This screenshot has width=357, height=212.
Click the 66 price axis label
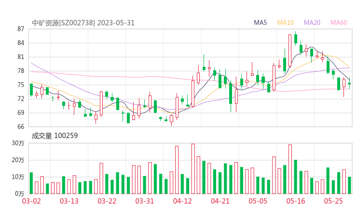click(21, 127)
